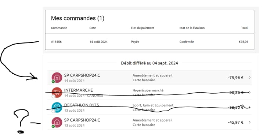
Task: Select the order date 14 août 2024
Action: (98, 42)
